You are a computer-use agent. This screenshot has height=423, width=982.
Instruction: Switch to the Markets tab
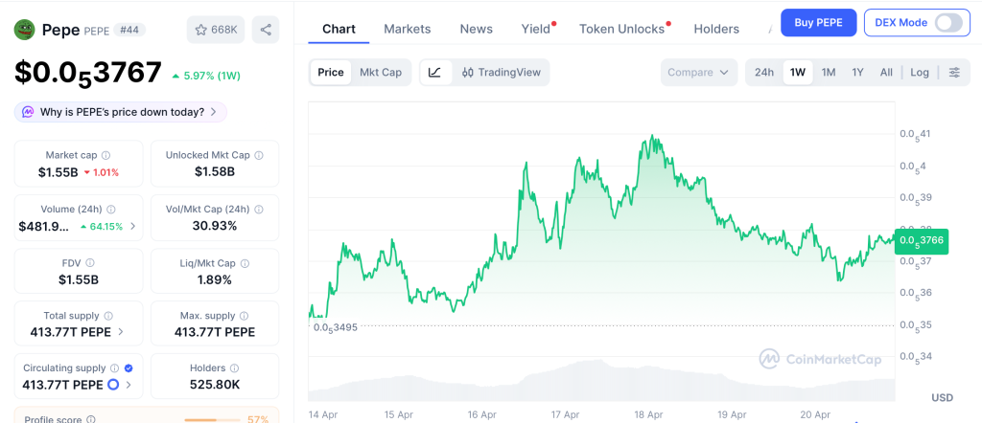[408, 29]
